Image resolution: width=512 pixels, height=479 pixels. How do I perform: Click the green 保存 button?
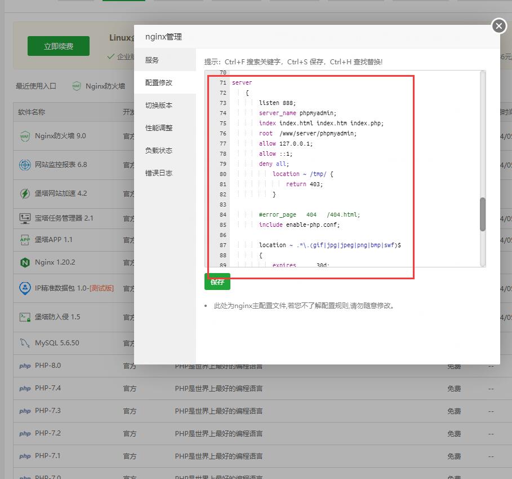pyautogui.click(x=217, y=282)
